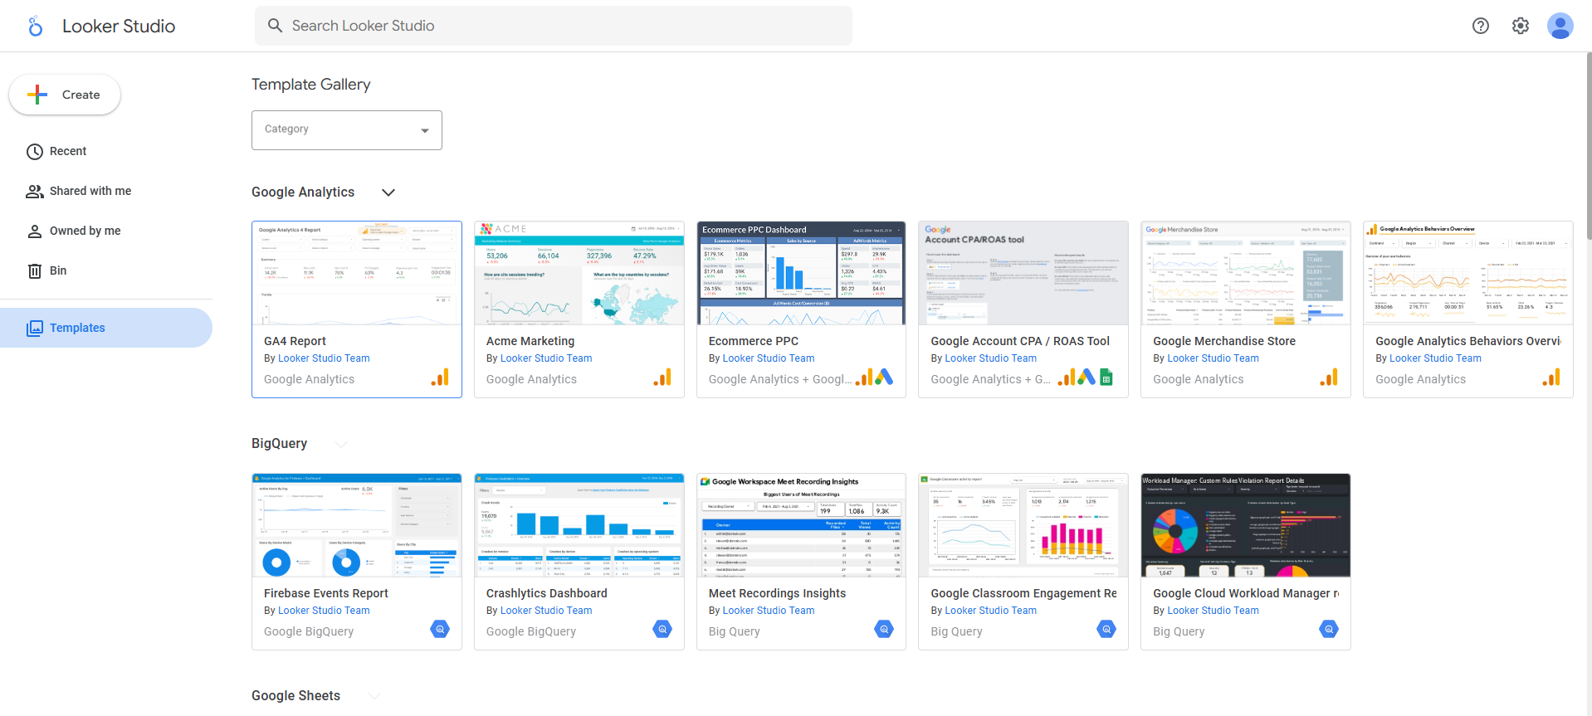
Task: Click the Google Merchandise Store title
Action: [x=1224, y=341]
